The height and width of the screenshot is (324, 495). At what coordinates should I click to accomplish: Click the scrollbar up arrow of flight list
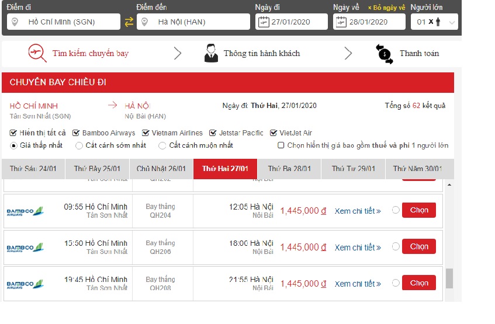449,184
